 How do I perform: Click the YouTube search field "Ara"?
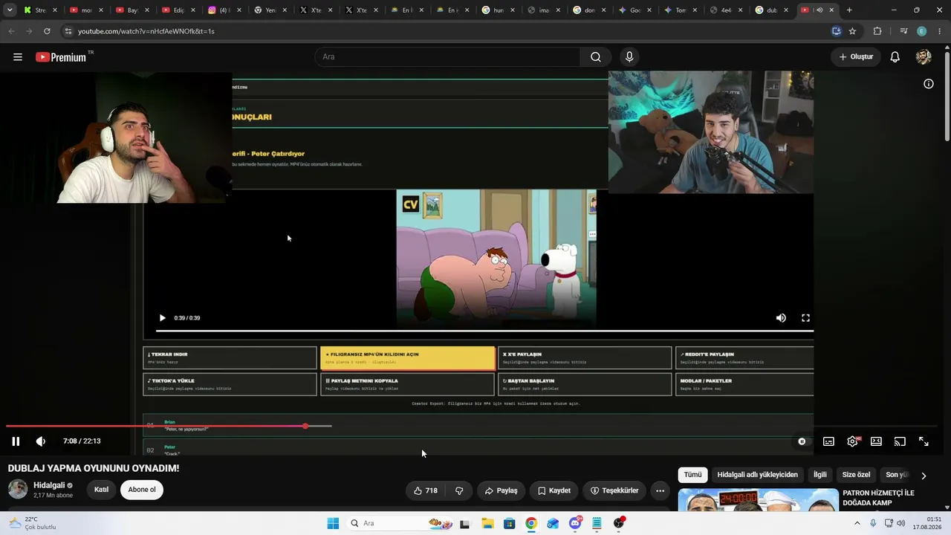tap(447, 57)
